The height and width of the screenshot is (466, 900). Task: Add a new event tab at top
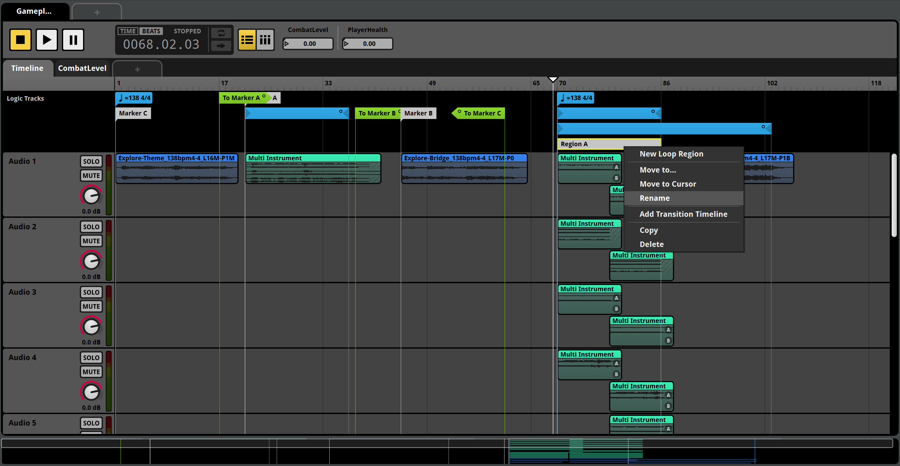coord(97,12)
